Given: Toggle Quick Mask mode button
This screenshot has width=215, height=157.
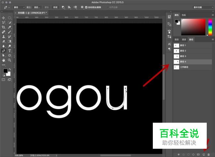Looking at the screenshot, I should tap(3, 79).
